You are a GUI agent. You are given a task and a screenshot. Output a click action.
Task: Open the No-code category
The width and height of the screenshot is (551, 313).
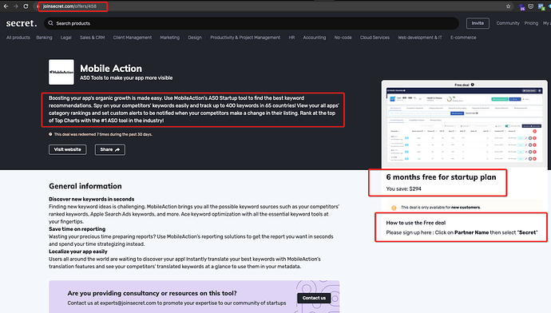coord(343,38)
